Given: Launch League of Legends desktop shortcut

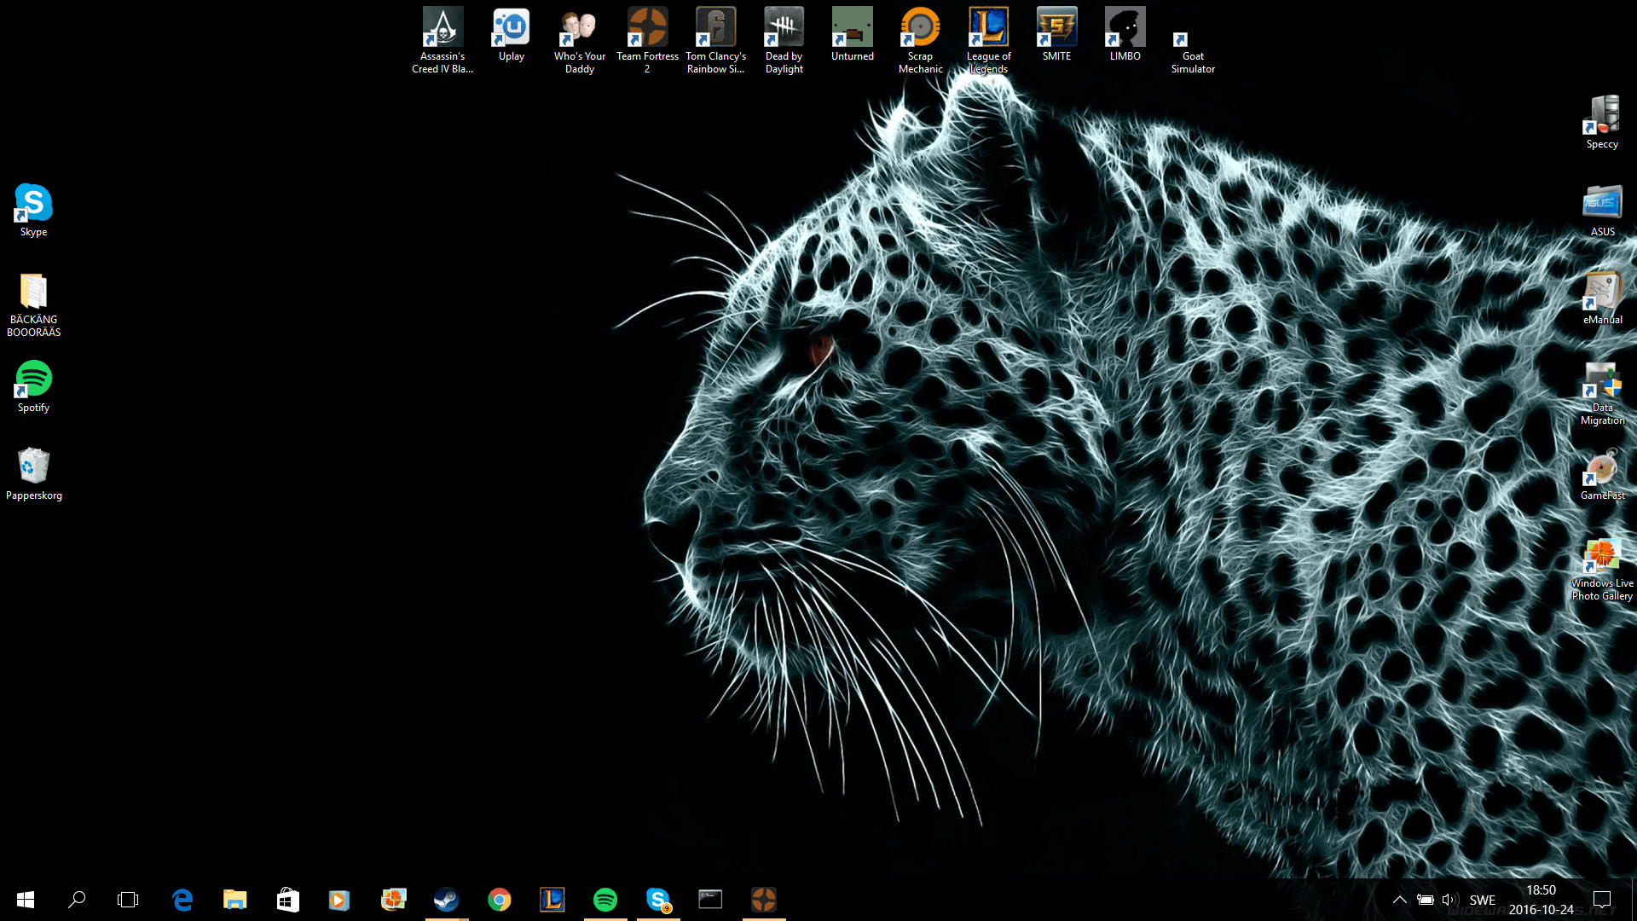Looking at the screenshot, I should [x=988, y=27].
